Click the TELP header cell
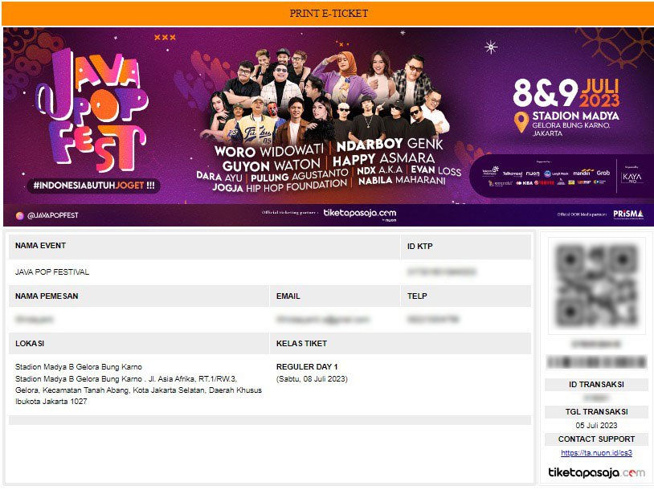 (465, 296)
